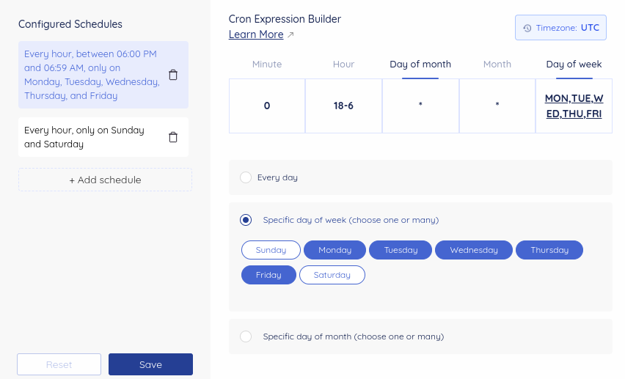
Task: Select Specific day of month radio
Action: click(x=246, y=336)
